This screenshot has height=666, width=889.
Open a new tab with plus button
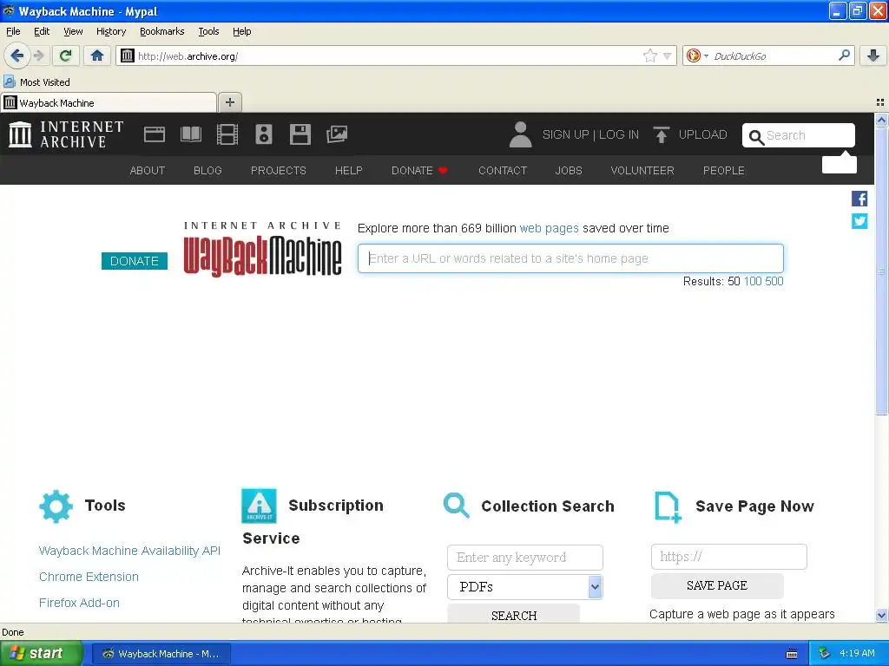click(x=229, y=102)
